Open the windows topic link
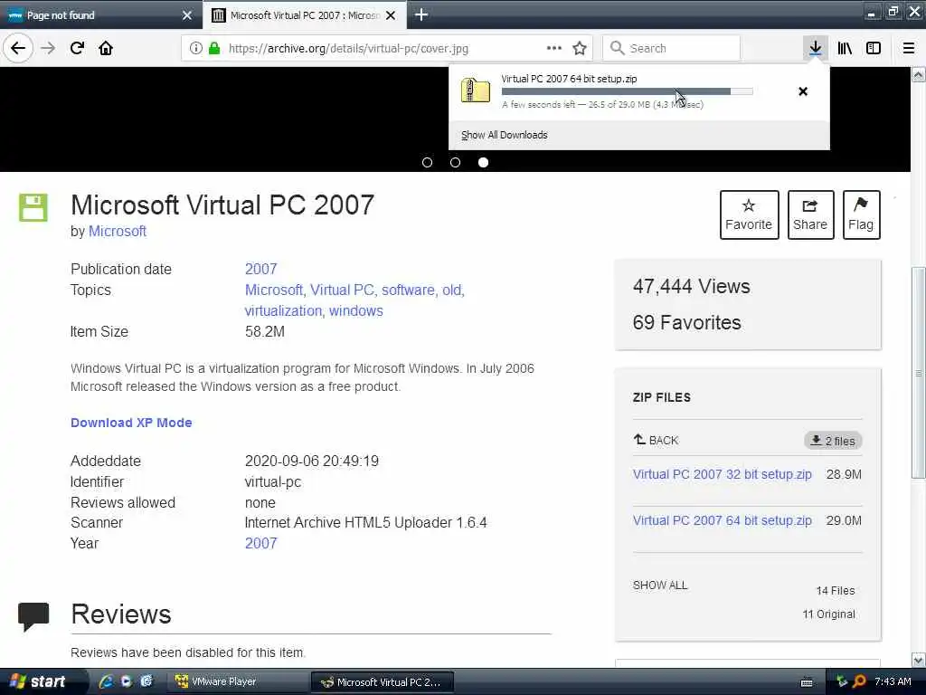Screen dimensions: 926x695 tap(356, 311)
